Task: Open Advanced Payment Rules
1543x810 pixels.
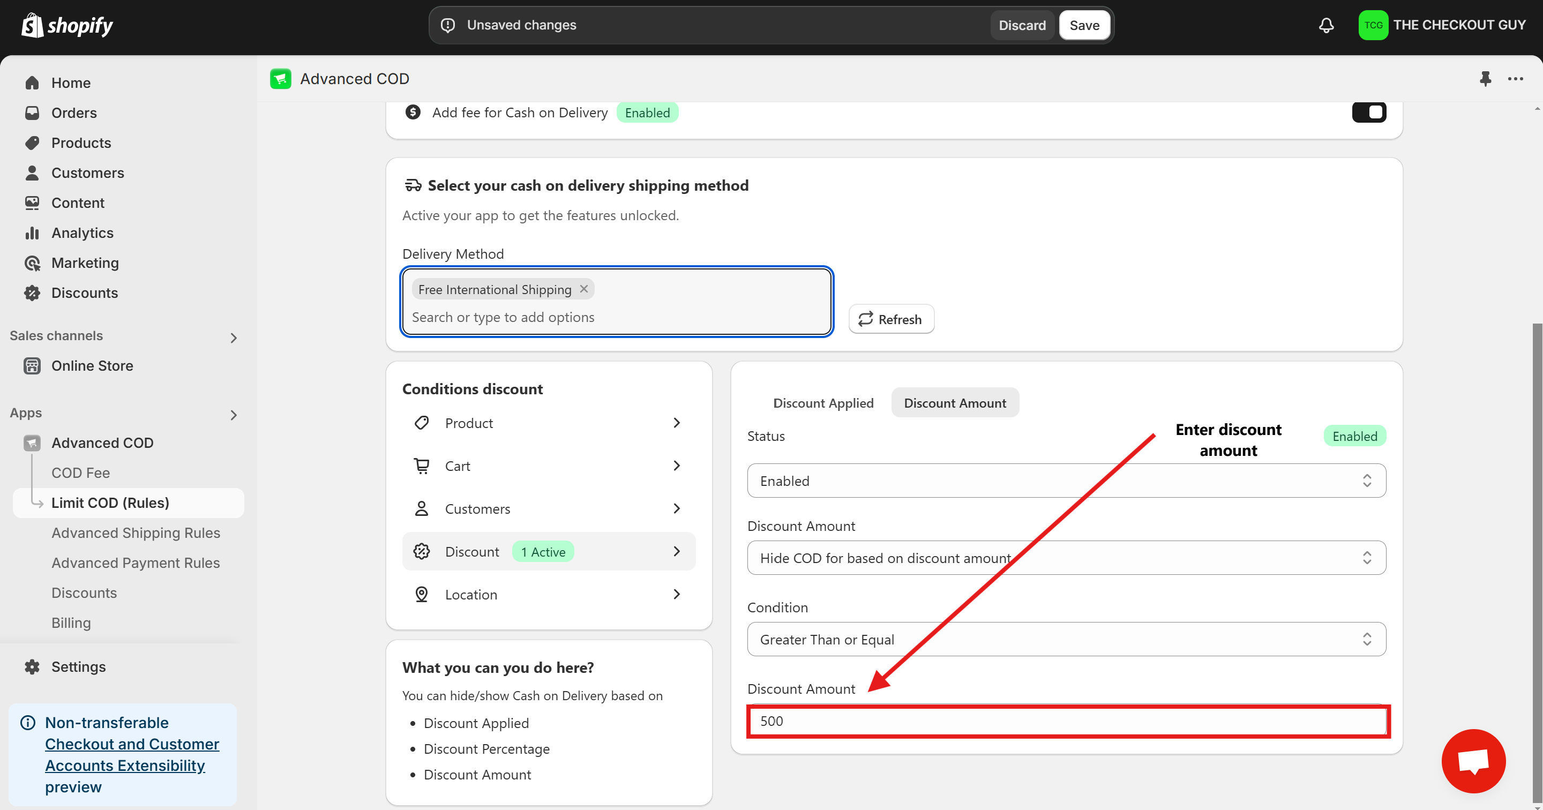Action: click(136, 562)
